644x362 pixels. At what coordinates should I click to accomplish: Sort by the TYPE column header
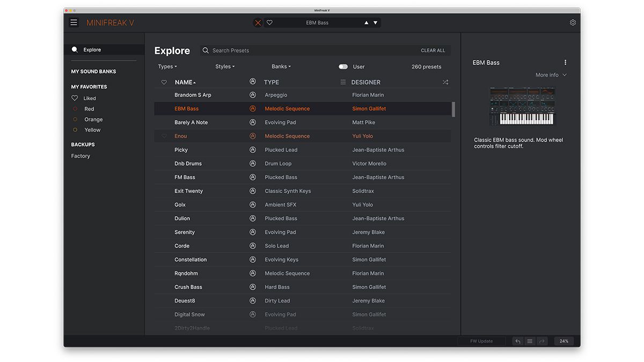[272, 82]
